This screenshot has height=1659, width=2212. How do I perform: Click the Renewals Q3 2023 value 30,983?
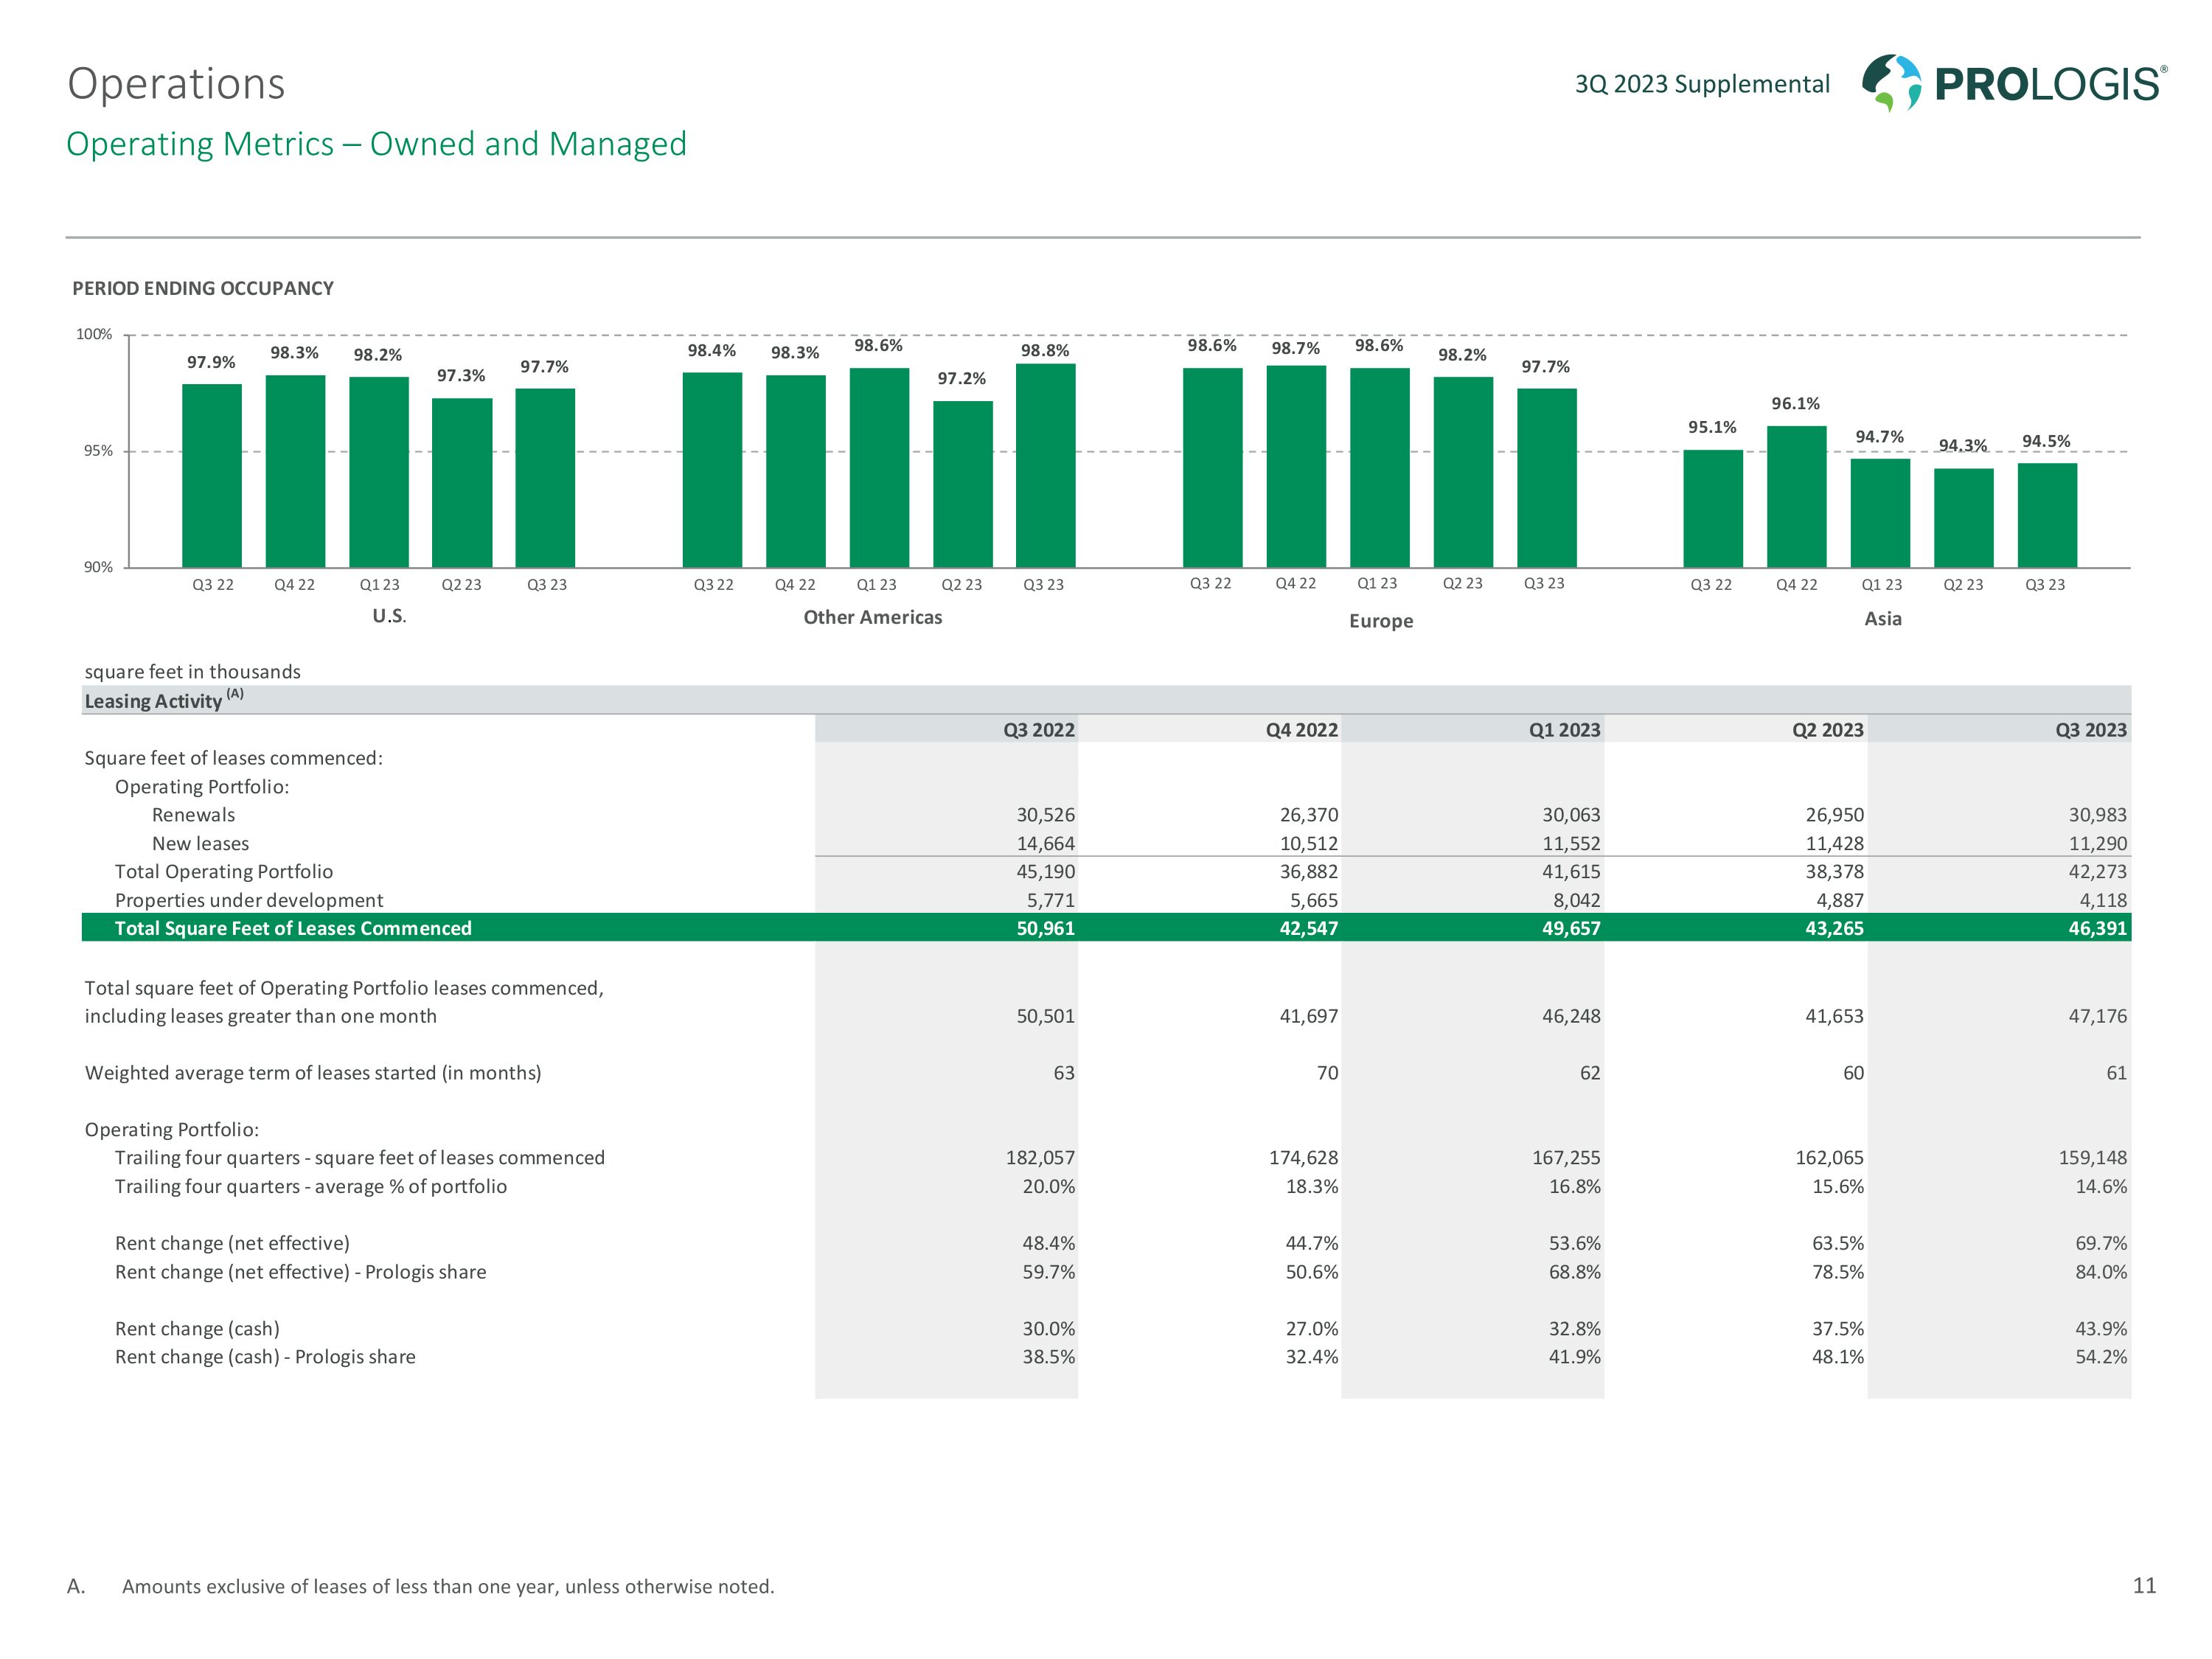(x=2097, y=815)
